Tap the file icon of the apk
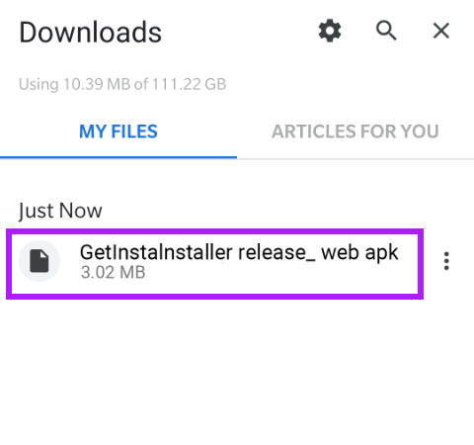The image size is (474, 445). (x=39, y=261)
